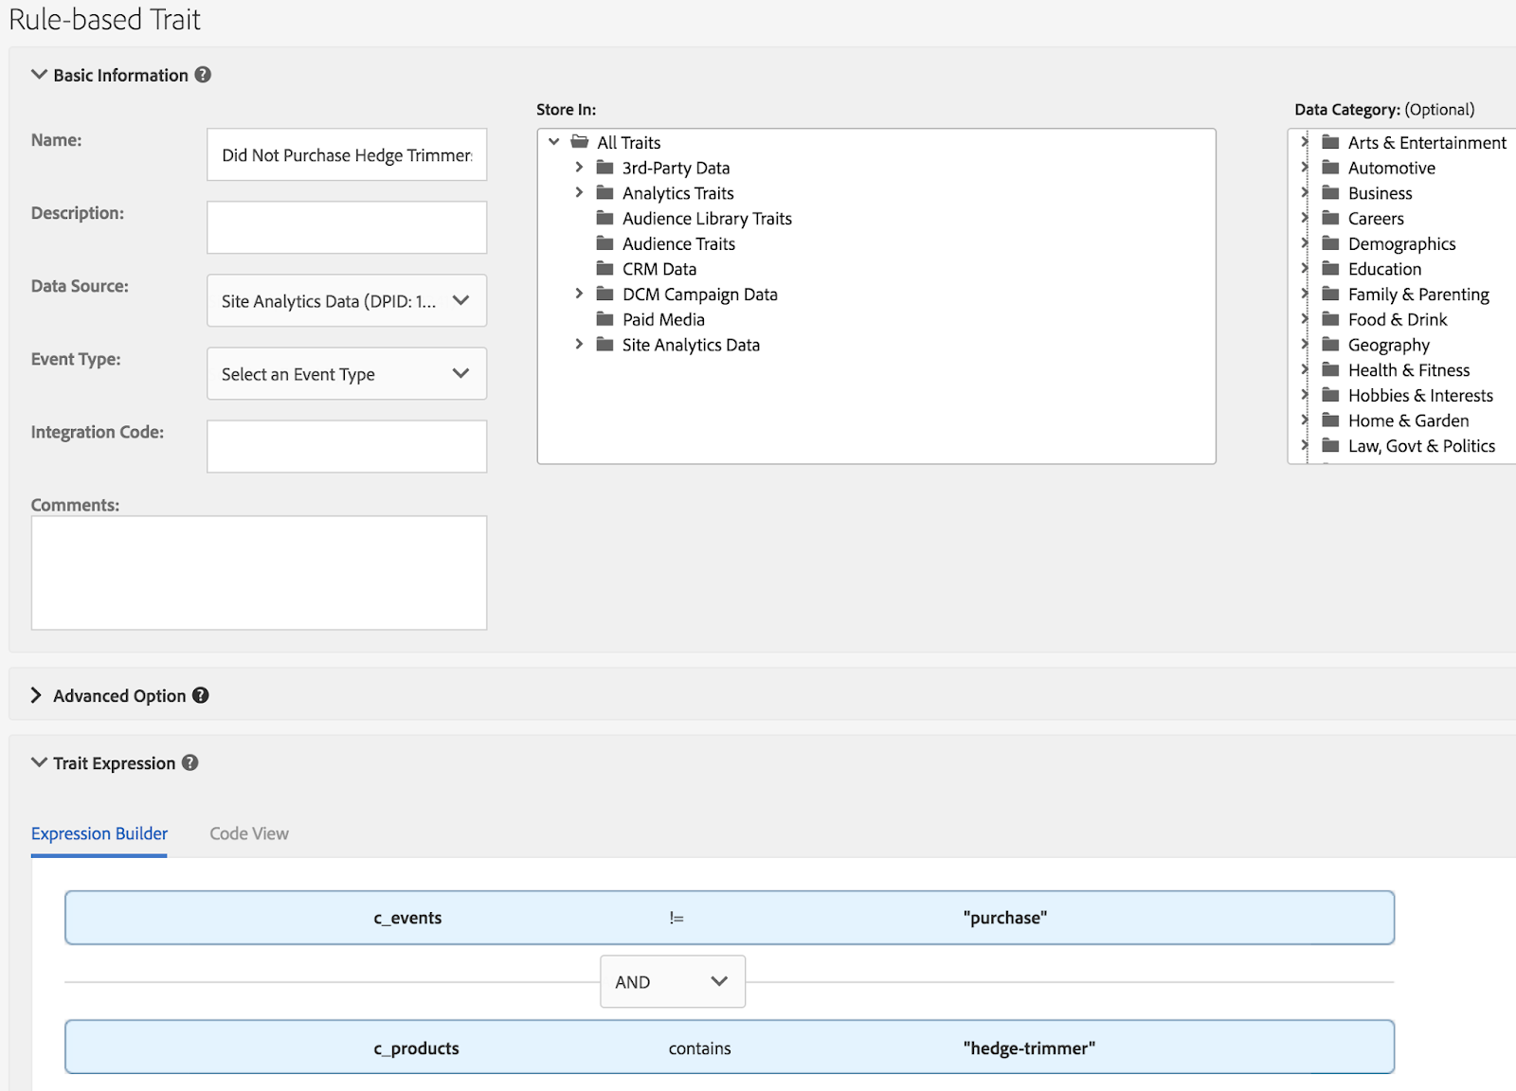Open the Data Source dropdown
Image resolution: width=1516 pixels, height=1091 pixels.
(x=347, y=300)
